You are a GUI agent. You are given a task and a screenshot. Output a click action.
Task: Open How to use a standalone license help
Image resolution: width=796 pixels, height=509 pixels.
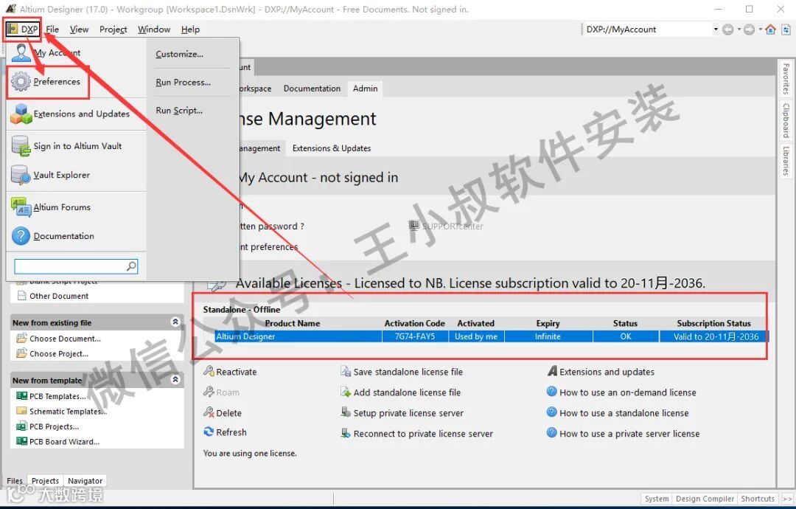[x=624, y=413]
